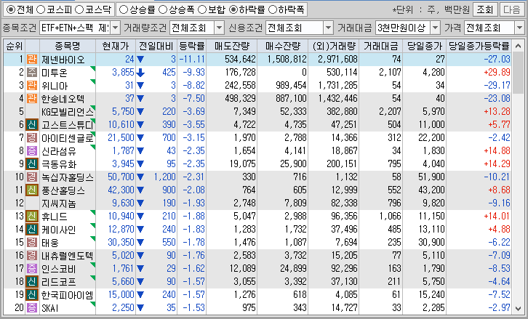Click the (외)거래량 column header
The height and width of the screenshot is (319, 528).
[334, 46]
